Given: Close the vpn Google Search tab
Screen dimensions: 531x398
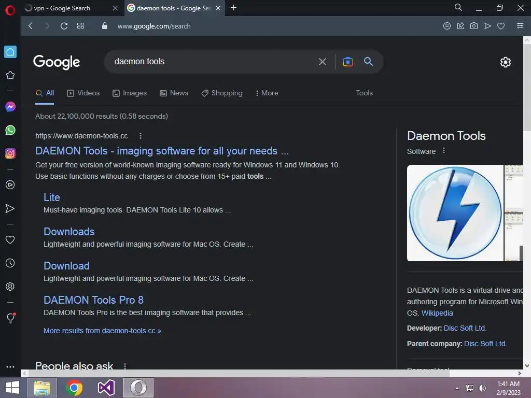Looking at the screenshot, I should pos(116,8).
